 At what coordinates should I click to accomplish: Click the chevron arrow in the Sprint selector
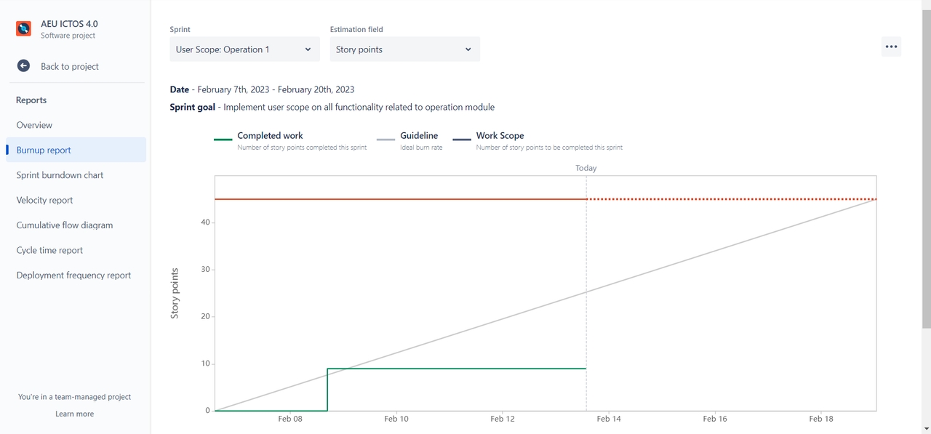(x=308, y=49)
